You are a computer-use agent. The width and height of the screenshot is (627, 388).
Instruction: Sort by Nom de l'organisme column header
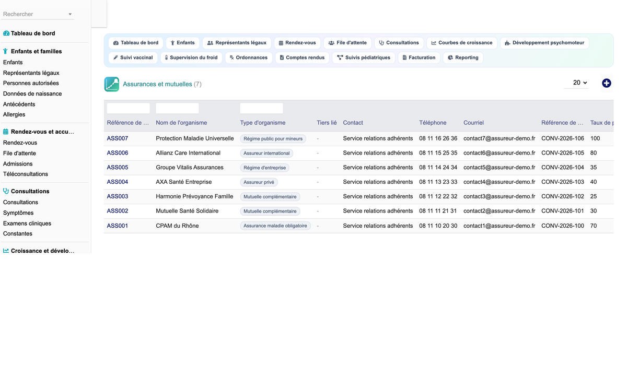coord(181,123)
